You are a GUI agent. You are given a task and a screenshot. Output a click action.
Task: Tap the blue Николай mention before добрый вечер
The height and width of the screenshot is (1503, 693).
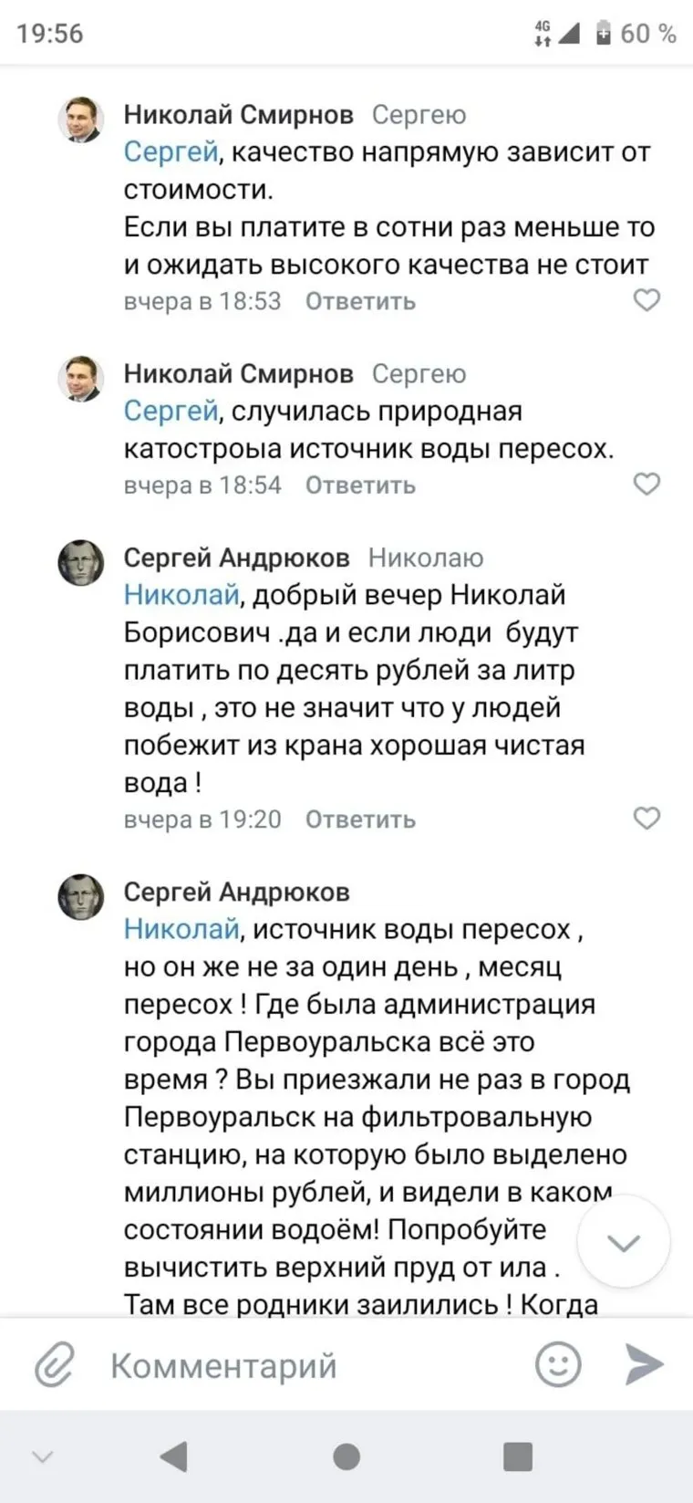coord(181,595)
